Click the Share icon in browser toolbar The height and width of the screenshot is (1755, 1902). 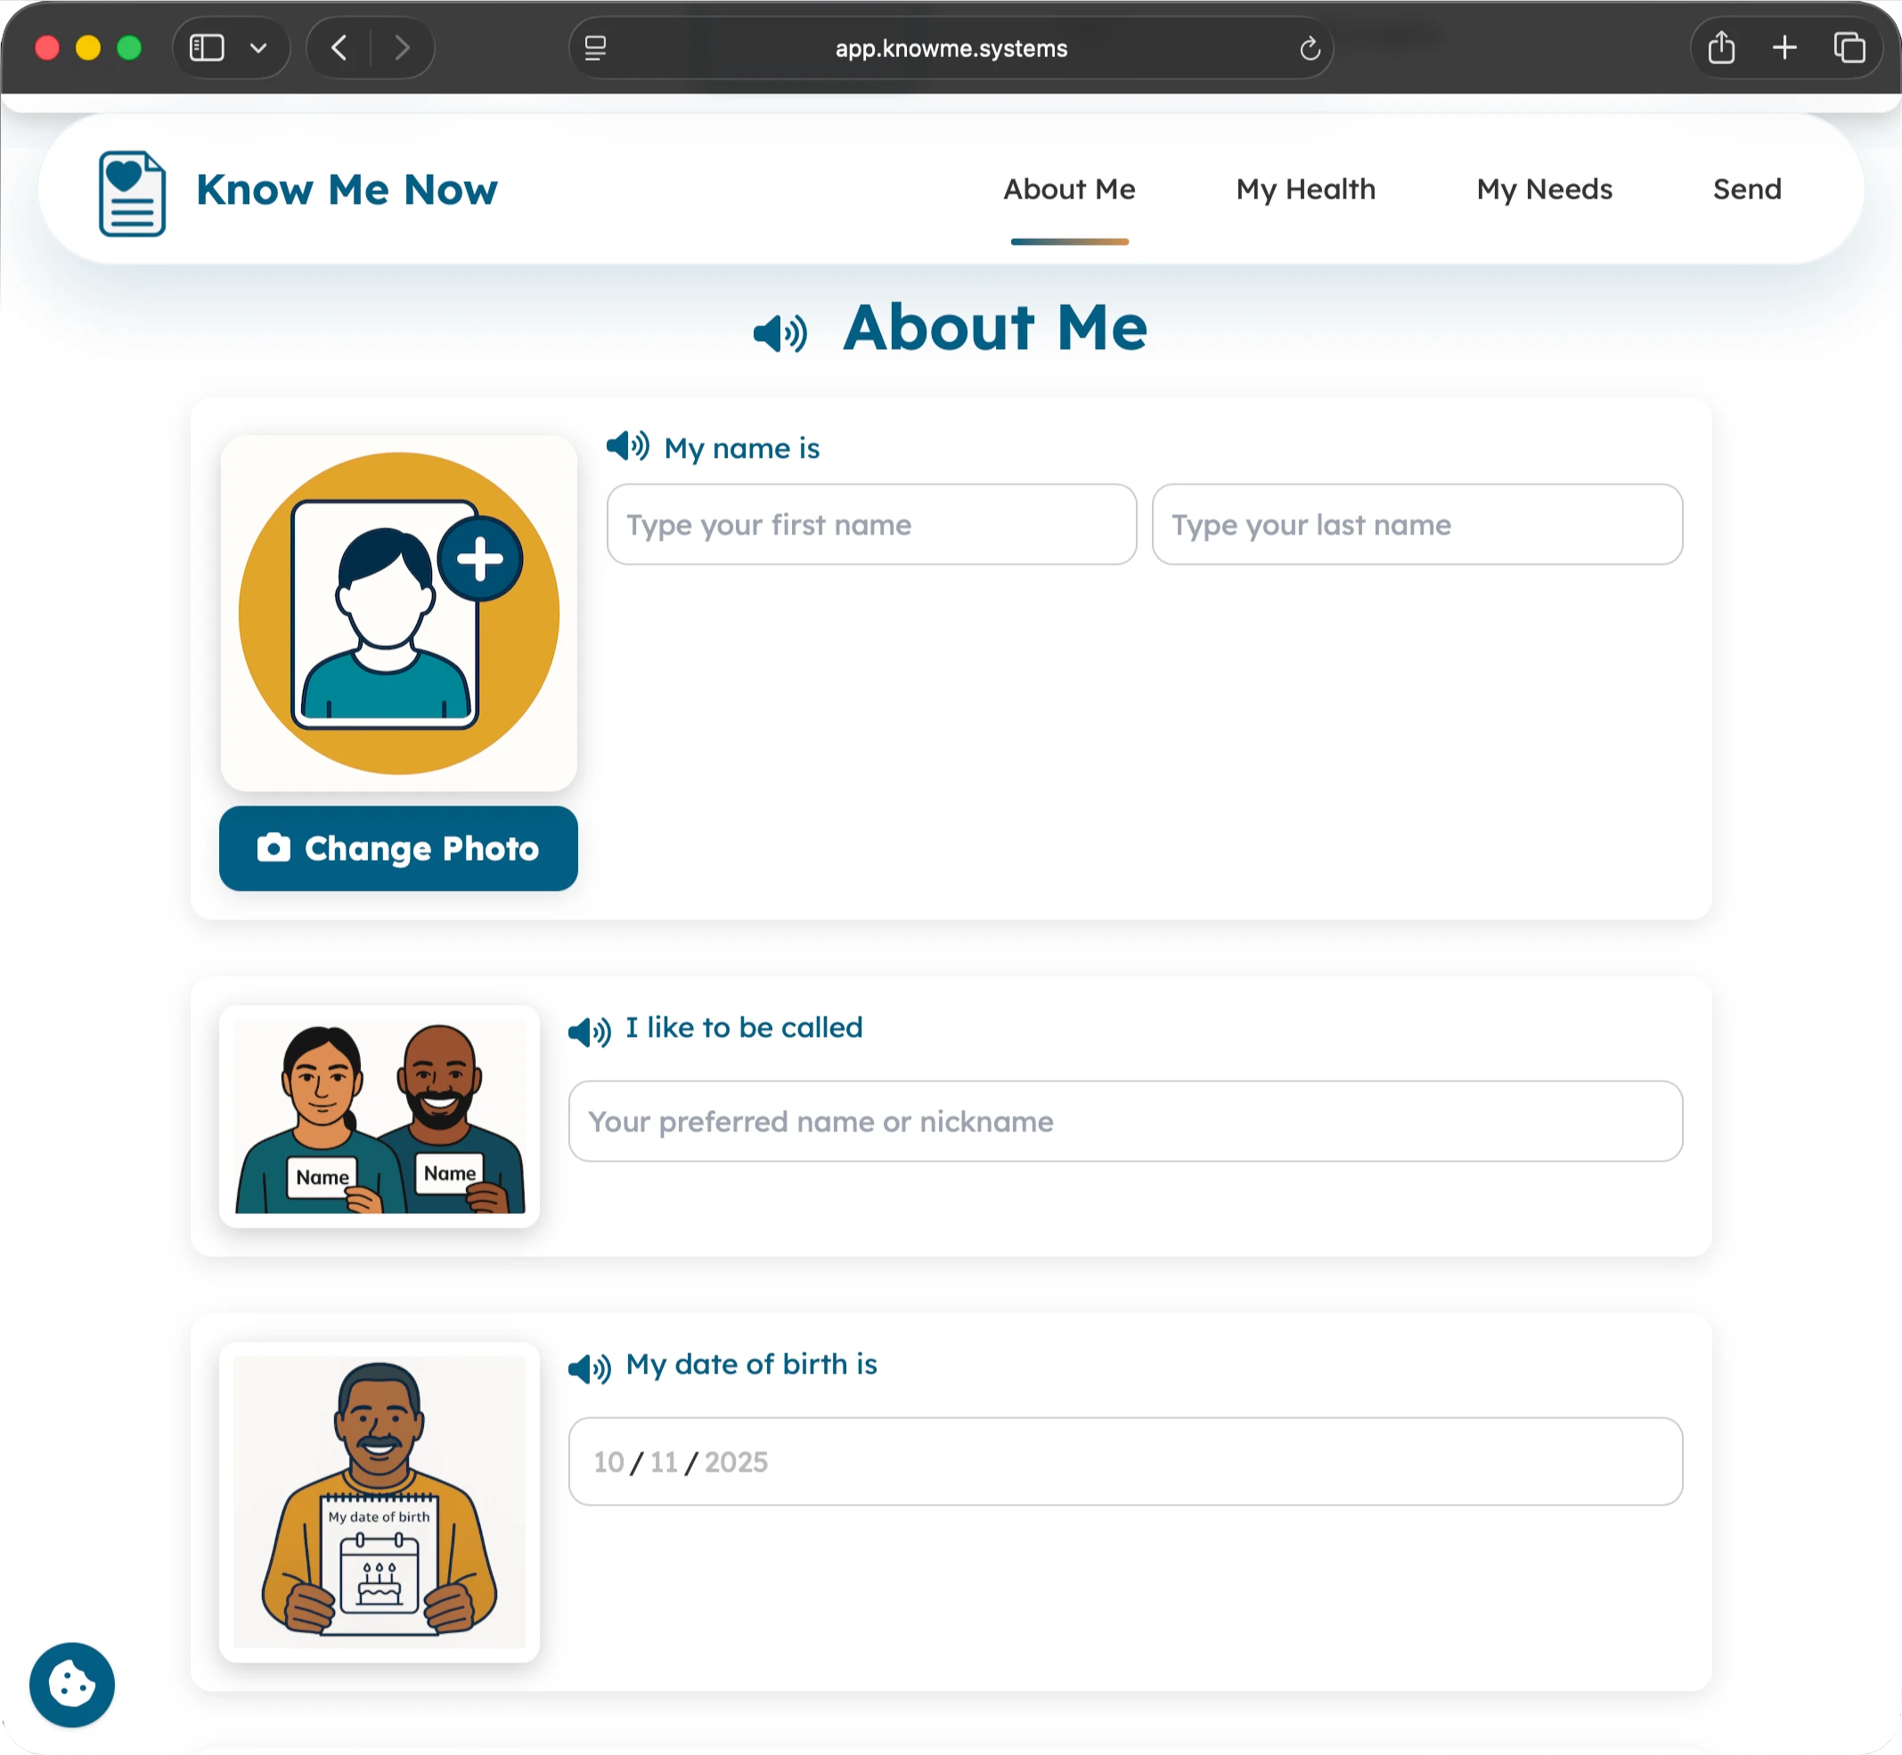pyautogui.click(x=1720, y=47)
